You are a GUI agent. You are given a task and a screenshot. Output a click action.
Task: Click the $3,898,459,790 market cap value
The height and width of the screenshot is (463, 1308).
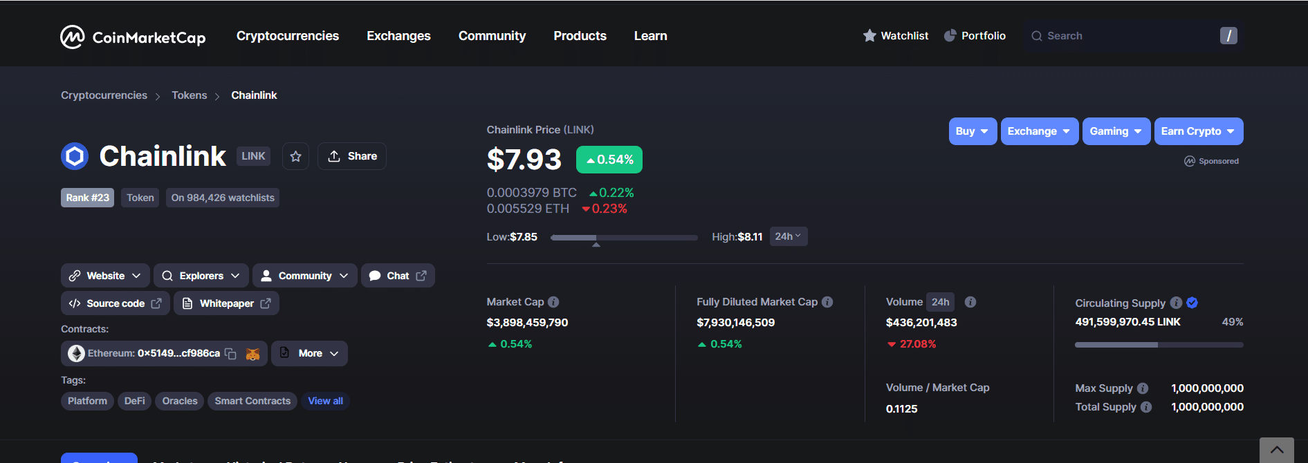coord(527,323)
